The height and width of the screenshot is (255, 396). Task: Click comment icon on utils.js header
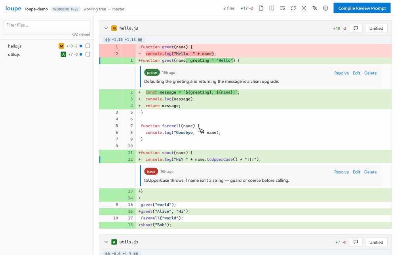coord(356,242)
